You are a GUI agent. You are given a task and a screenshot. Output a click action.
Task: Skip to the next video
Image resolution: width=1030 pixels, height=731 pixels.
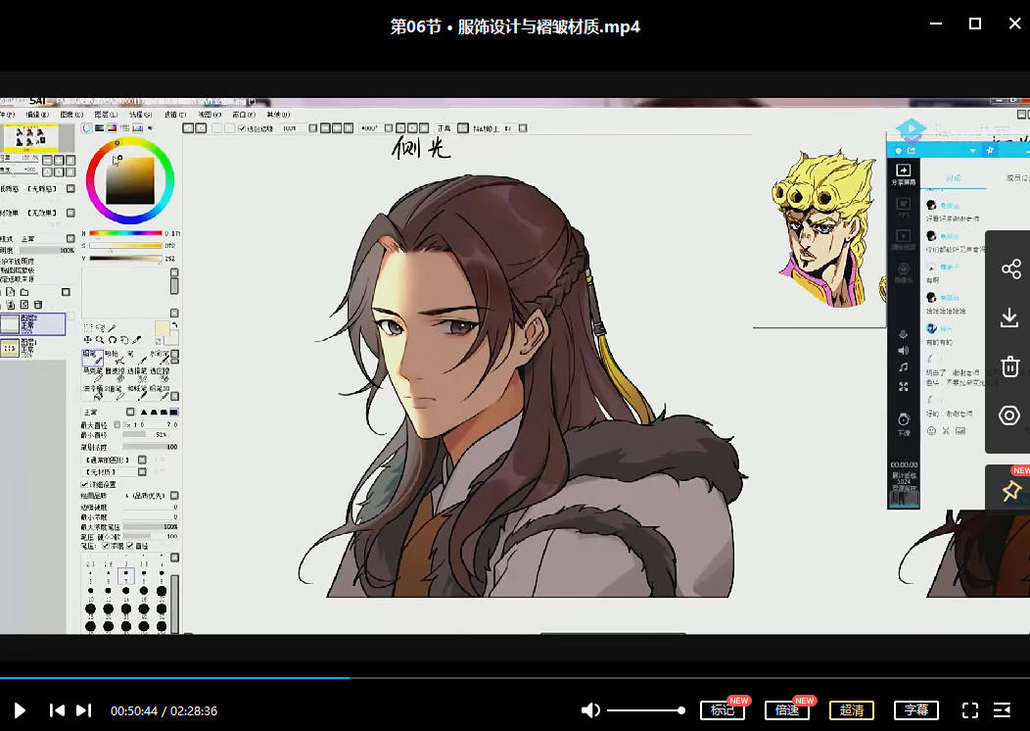pos(84,710)
